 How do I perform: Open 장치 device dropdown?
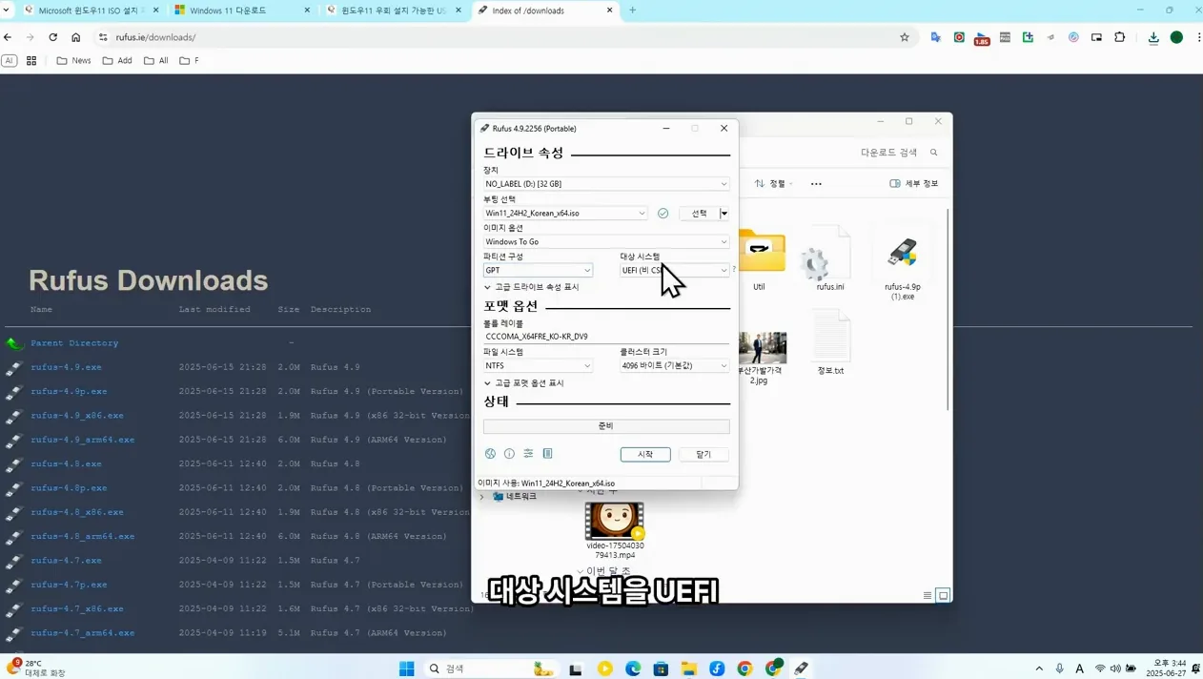[606, 184]
